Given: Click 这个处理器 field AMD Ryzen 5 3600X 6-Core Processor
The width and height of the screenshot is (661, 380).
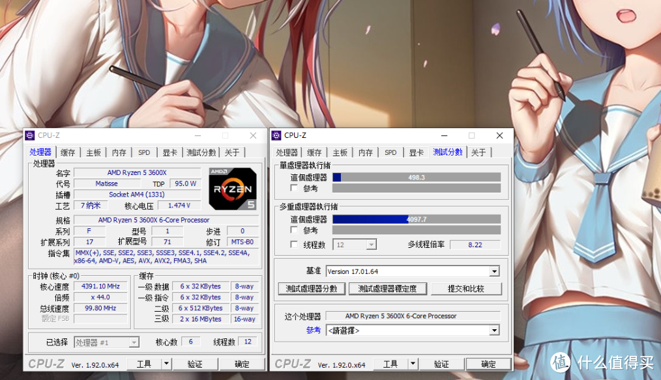Looking at the screenshot, I should [413, 316].
